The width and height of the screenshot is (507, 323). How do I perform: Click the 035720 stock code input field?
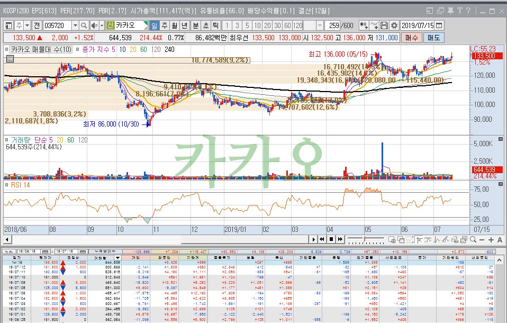coord(57,25)
